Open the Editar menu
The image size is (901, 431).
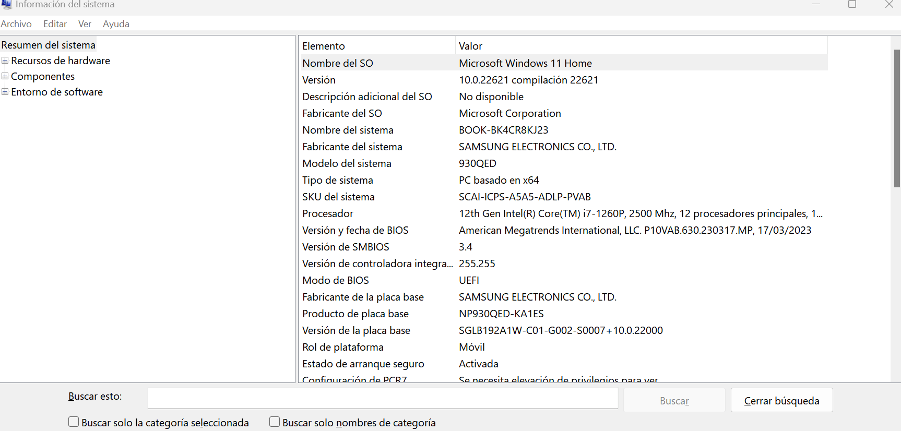click(55, 24)
